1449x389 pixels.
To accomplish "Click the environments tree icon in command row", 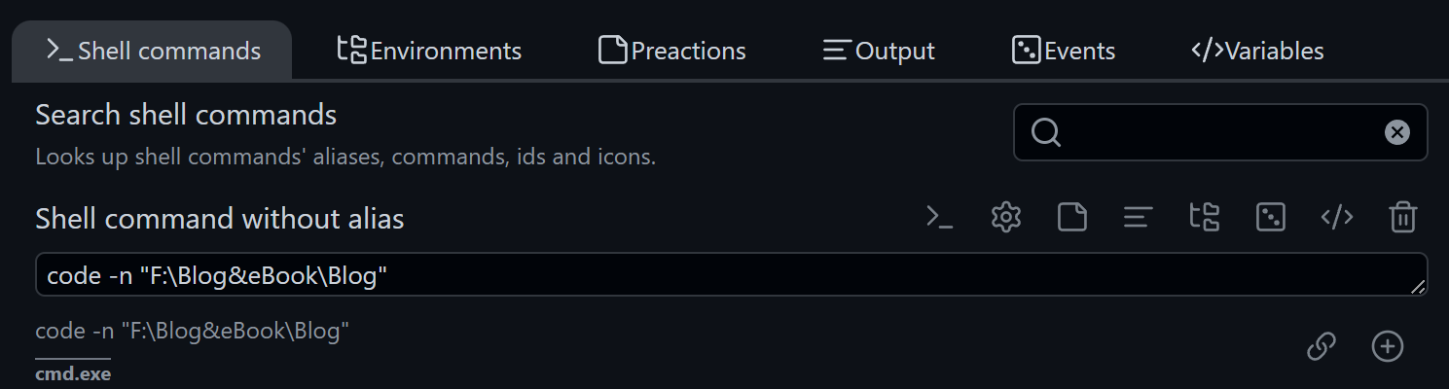I will tap(1205, 218).
